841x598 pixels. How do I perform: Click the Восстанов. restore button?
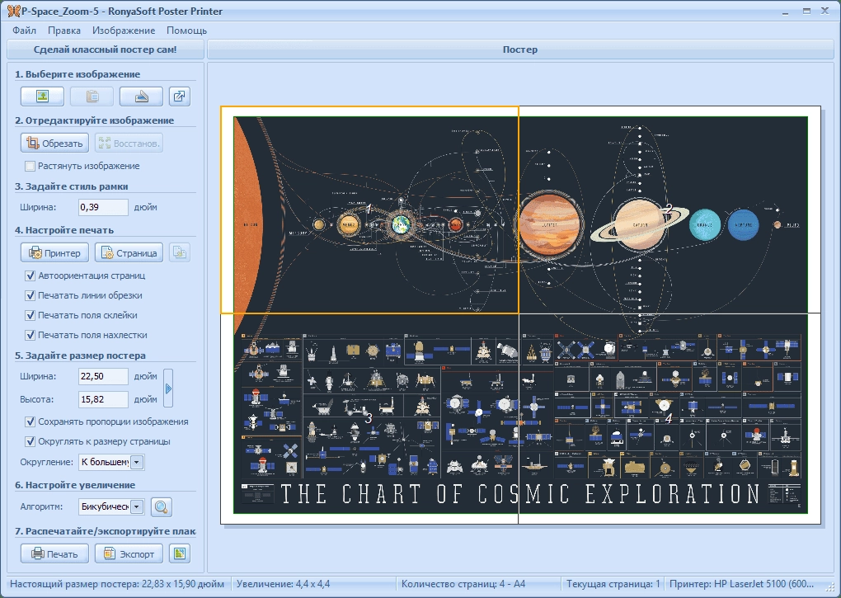click(x=129, y=144)
